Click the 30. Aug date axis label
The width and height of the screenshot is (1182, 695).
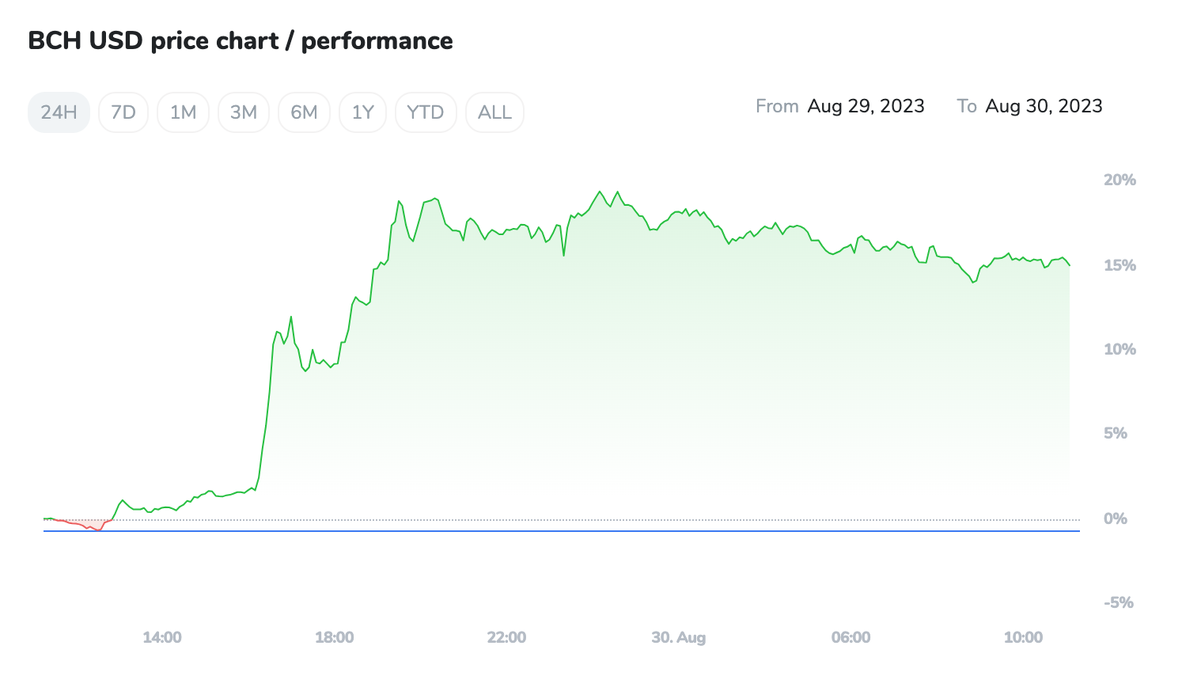click(678, 637)
